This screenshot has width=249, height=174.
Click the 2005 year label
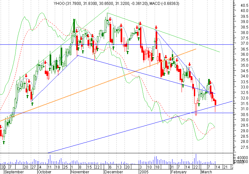pos(144,172)
